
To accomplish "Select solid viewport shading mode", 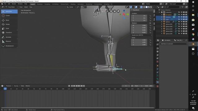I will click(146, 7).
